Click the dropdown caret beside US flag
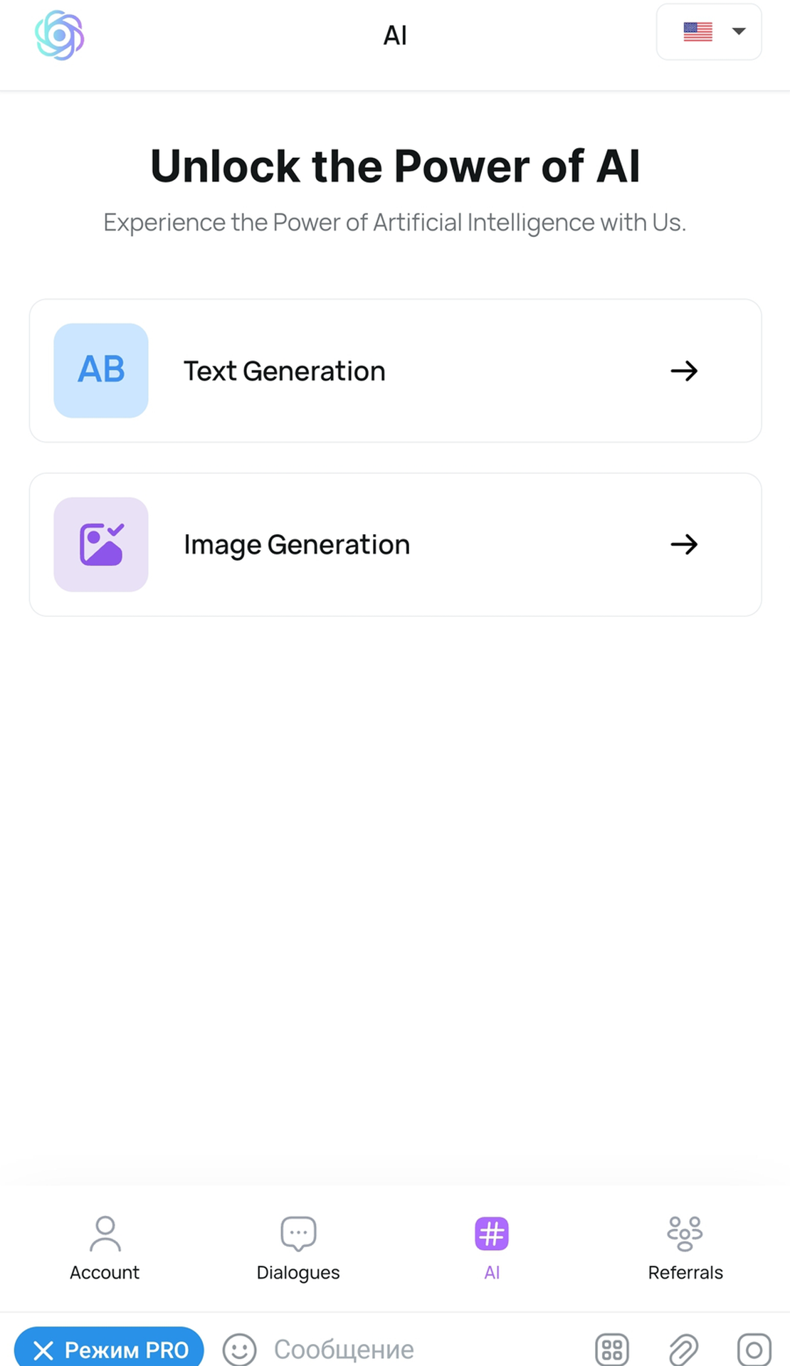This screenshot has width=790, height=1366. [739, 31]
